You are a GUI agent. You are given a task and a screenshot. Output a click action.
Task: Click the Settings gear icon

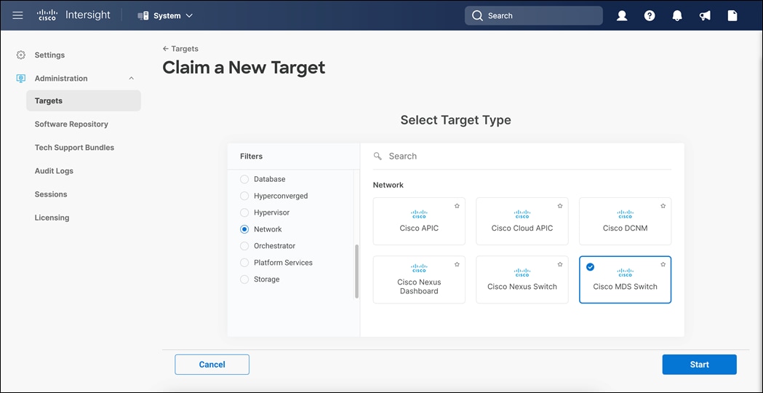click(x=20, y=55)
